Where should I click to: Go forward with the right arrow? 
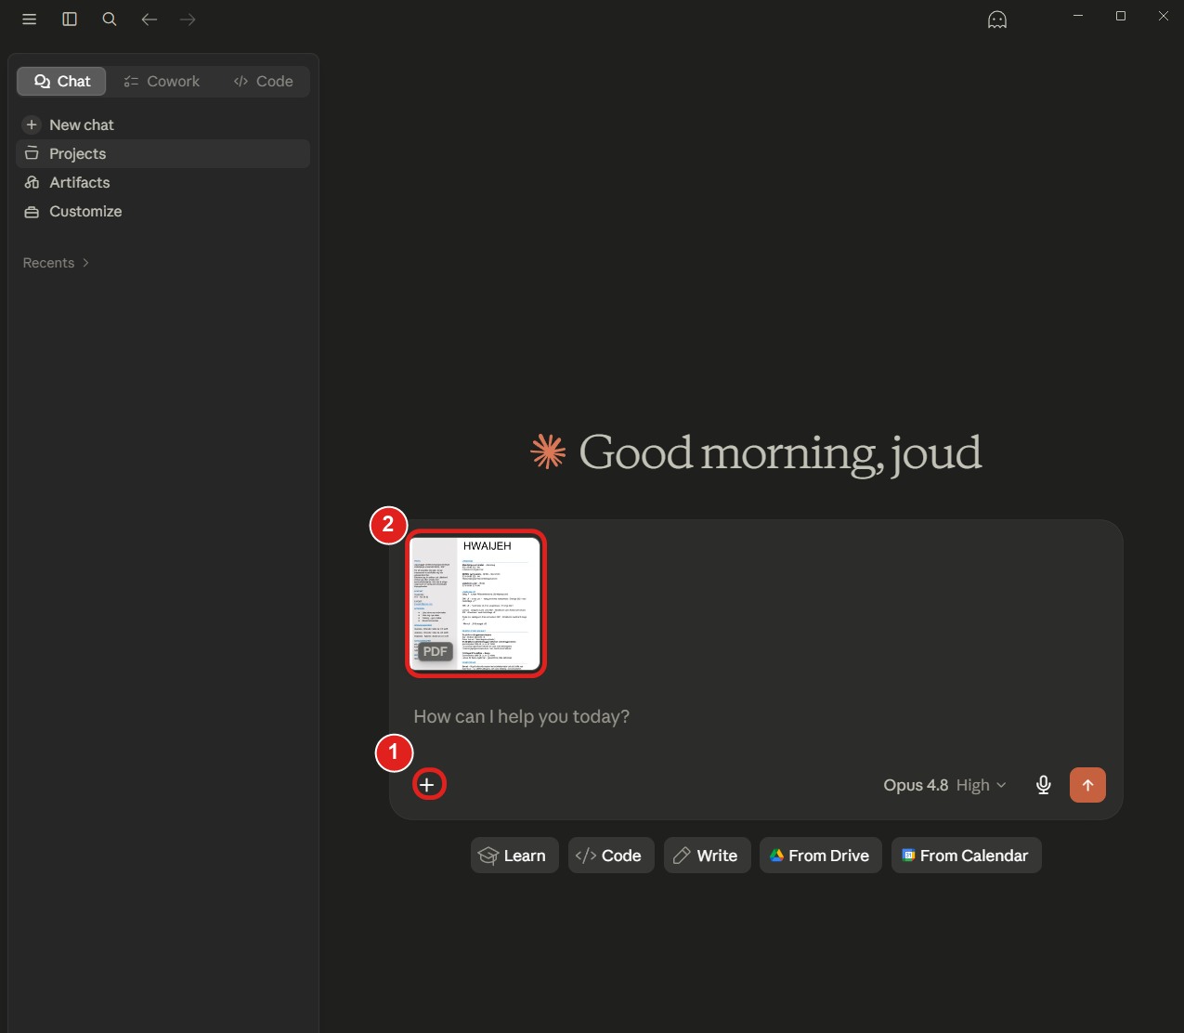point(188,19)
